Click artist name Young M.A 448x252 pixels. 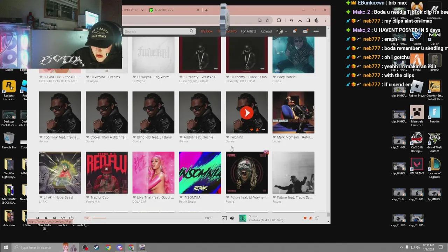(93, 202)
